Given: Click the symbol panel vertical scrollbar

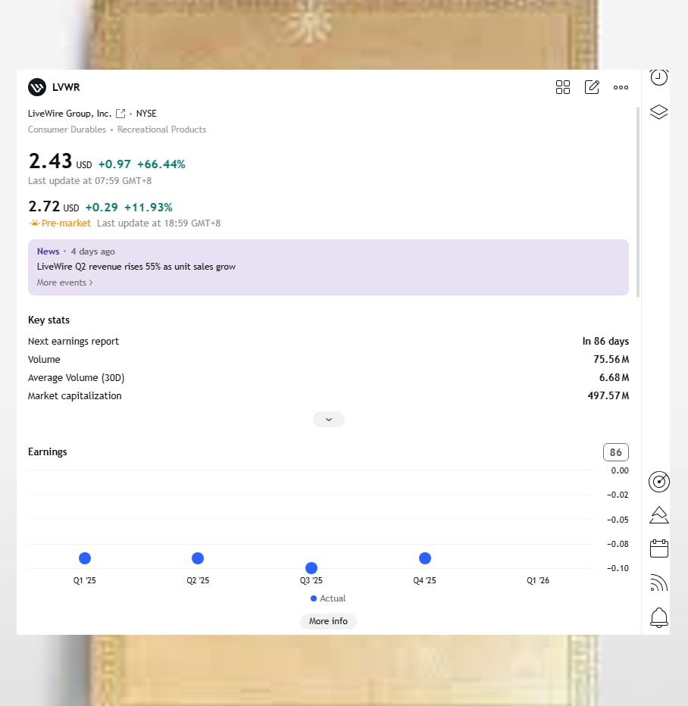Looking at the screenshot, I should [x=637, y=202].
